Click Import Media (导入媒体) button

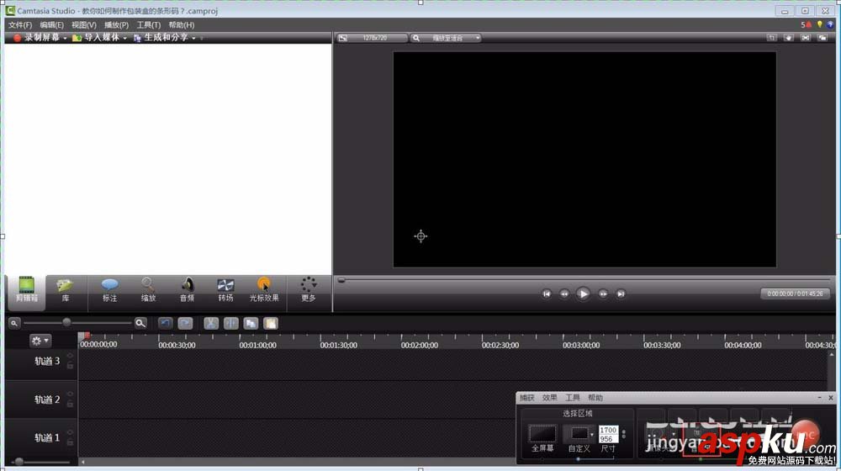(96, 38)
